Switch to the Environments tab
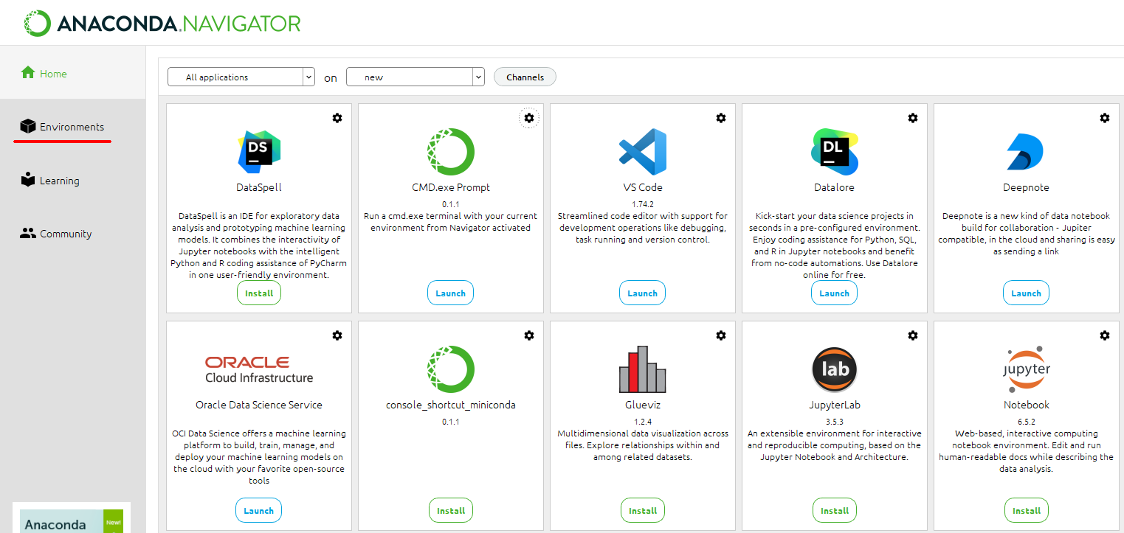 (x=73, y=126)
